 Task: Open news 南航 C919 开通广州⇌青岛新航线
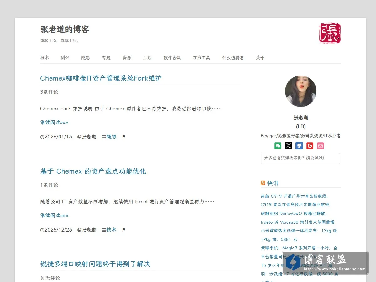point(295,200)
